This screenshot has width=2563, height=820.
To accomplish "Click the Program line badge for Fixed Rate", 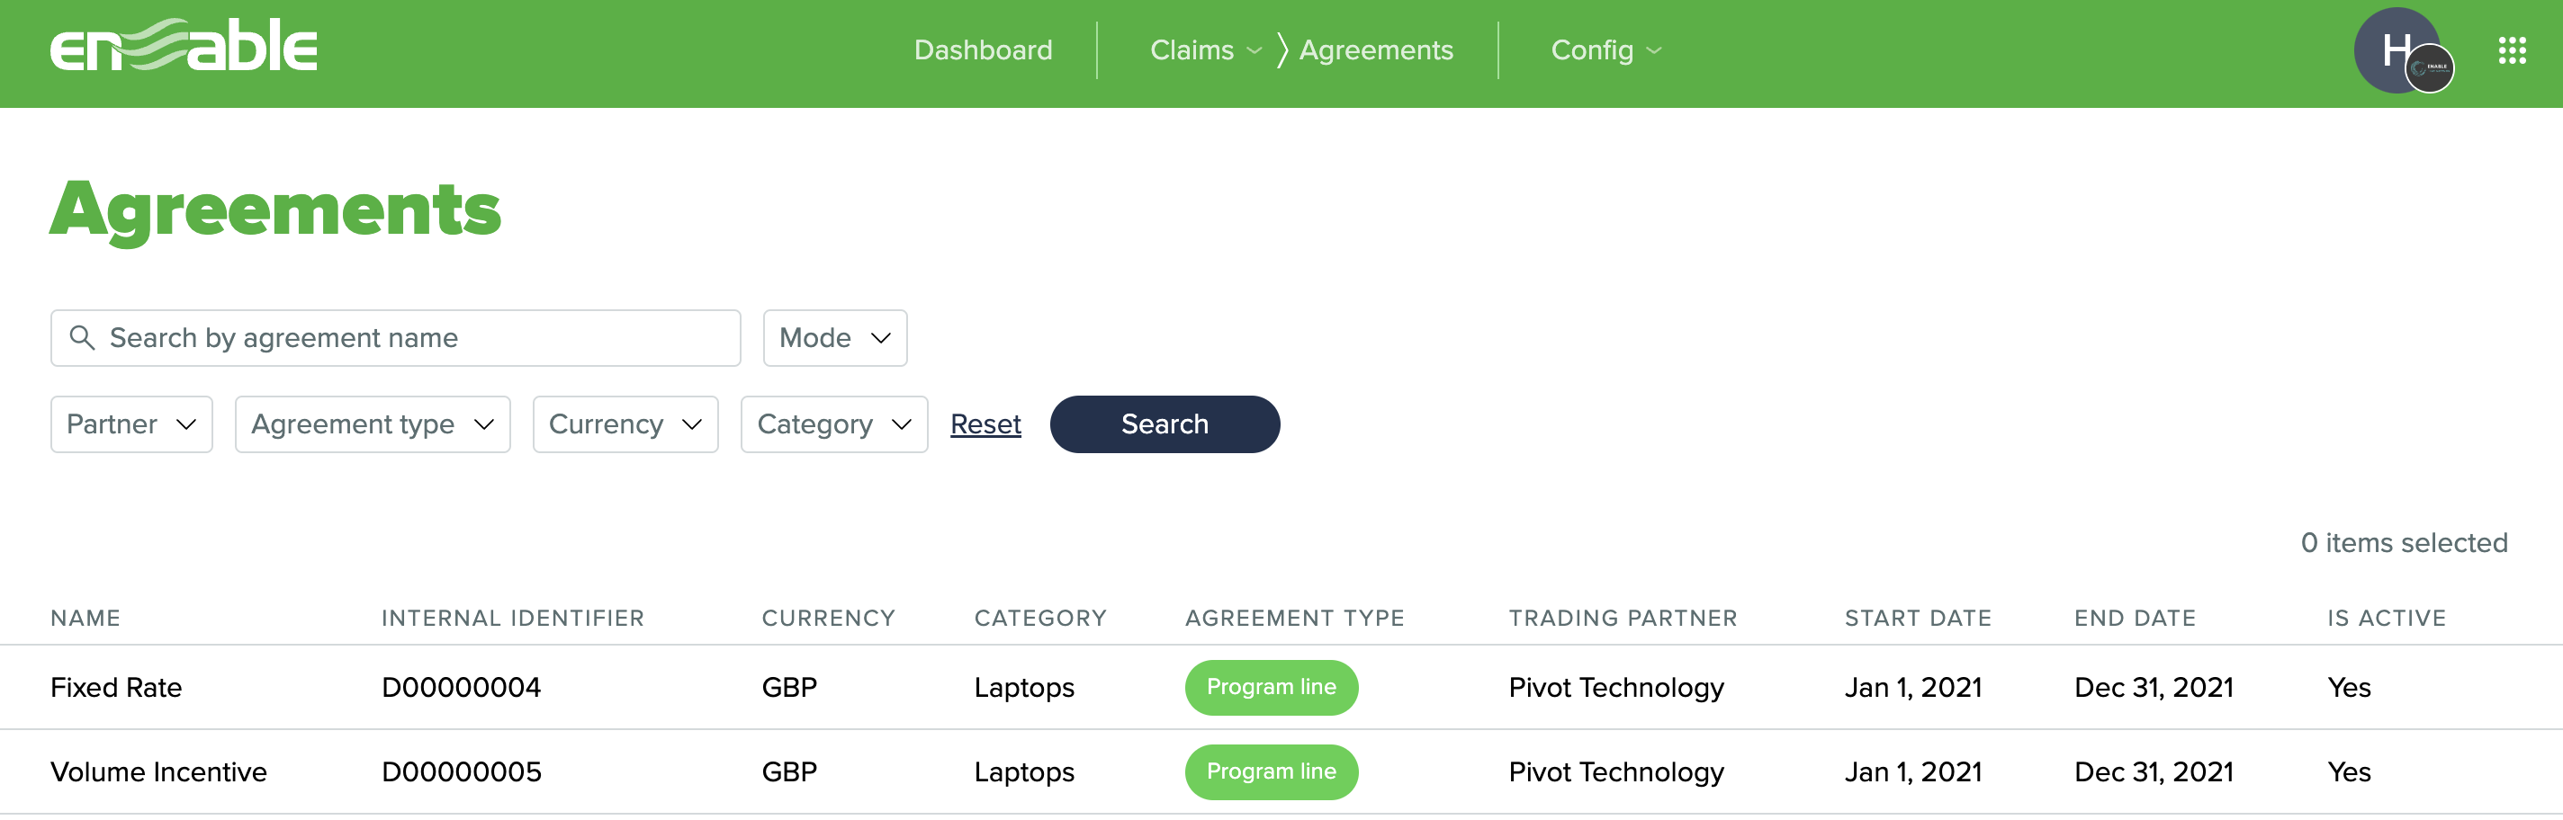I will click(x=1271, y=687).
